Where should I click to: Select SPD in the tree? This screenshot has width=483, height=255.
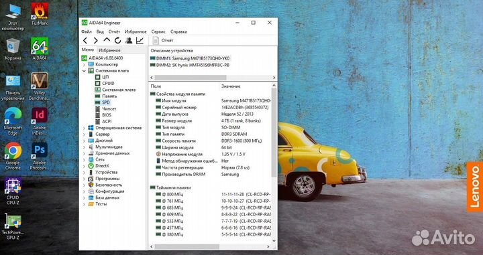[102, 102]
